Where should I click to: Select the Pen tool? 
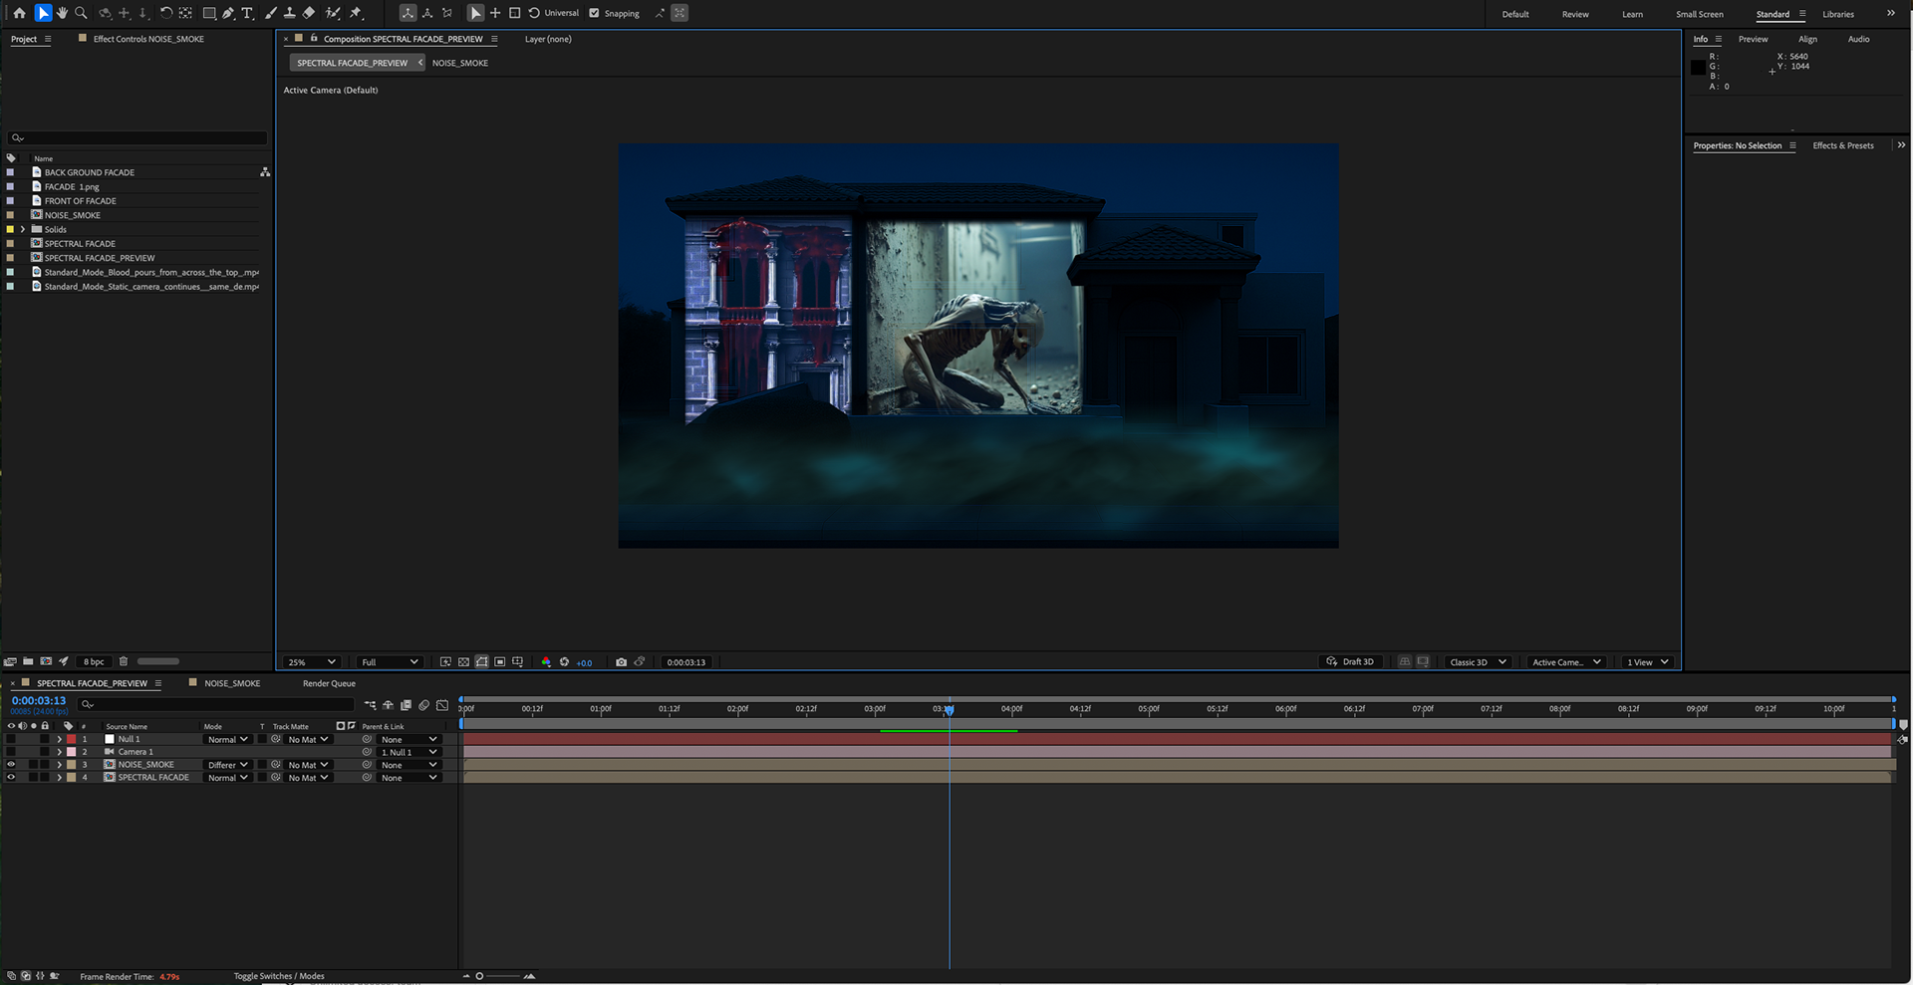[228, 13]
